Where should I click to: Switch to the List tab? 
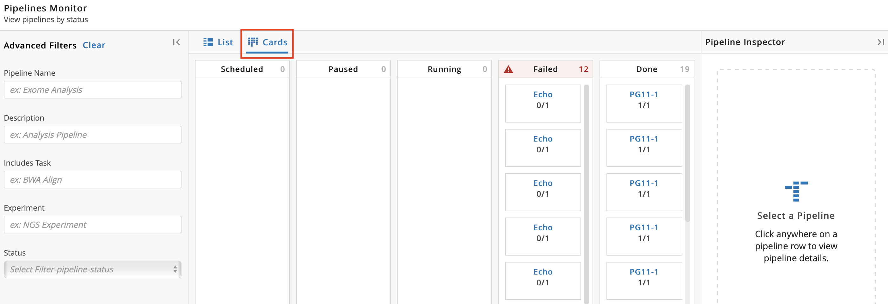pos(218,42)
